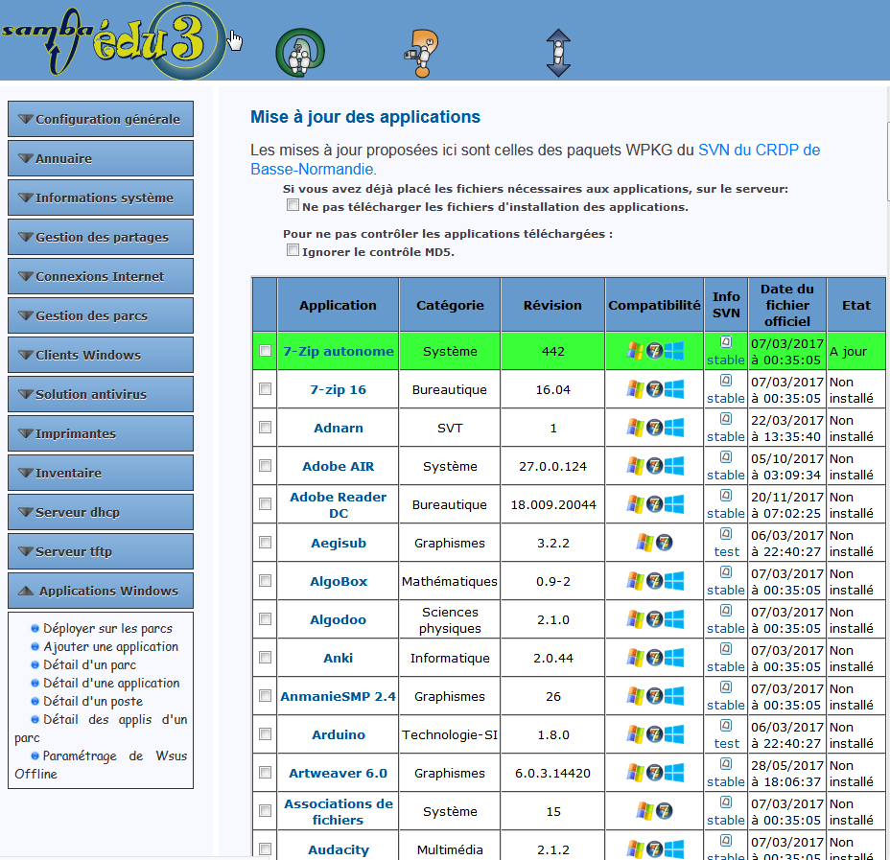The image size is (890, 860).
Task: Open SVN info icon for Anki
Action: [726, 648]
